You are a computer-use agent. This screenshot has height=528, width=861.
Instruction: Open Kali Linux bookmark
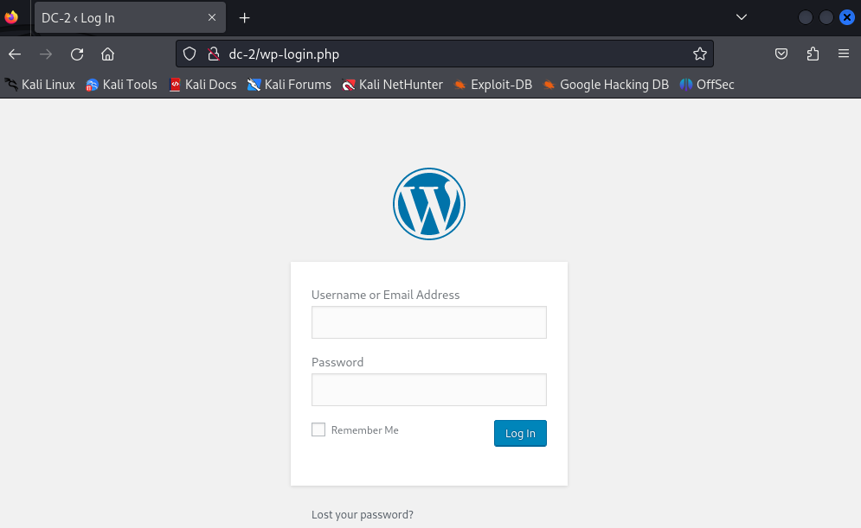coord(40,85)
